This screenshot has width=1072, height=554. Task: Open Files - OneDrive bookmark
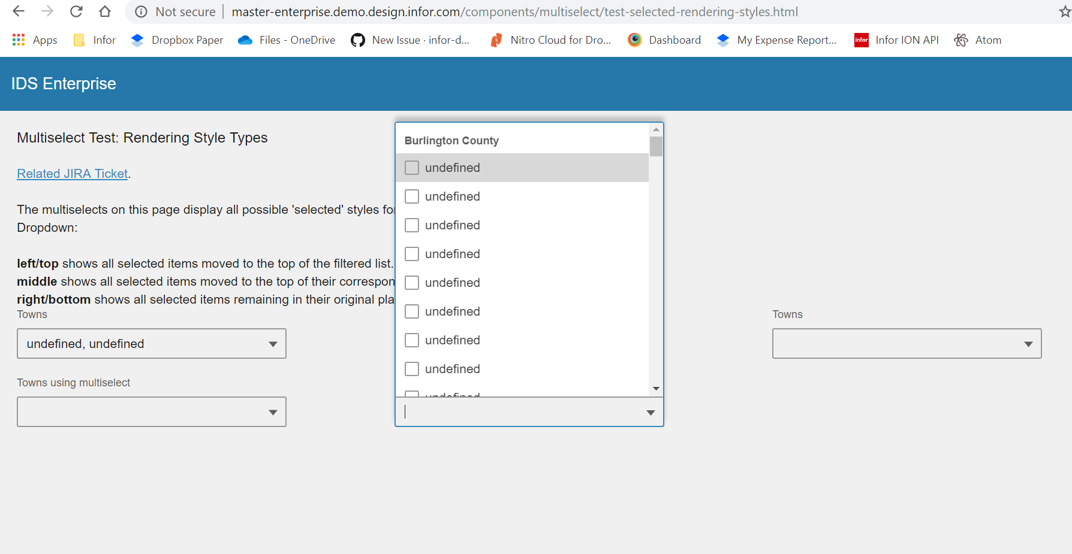287,40
